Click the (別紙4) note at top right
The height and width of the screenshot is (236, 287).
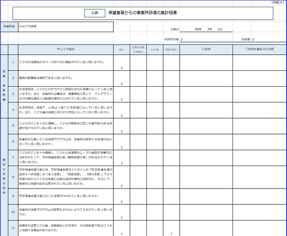(x=277, y=2)
